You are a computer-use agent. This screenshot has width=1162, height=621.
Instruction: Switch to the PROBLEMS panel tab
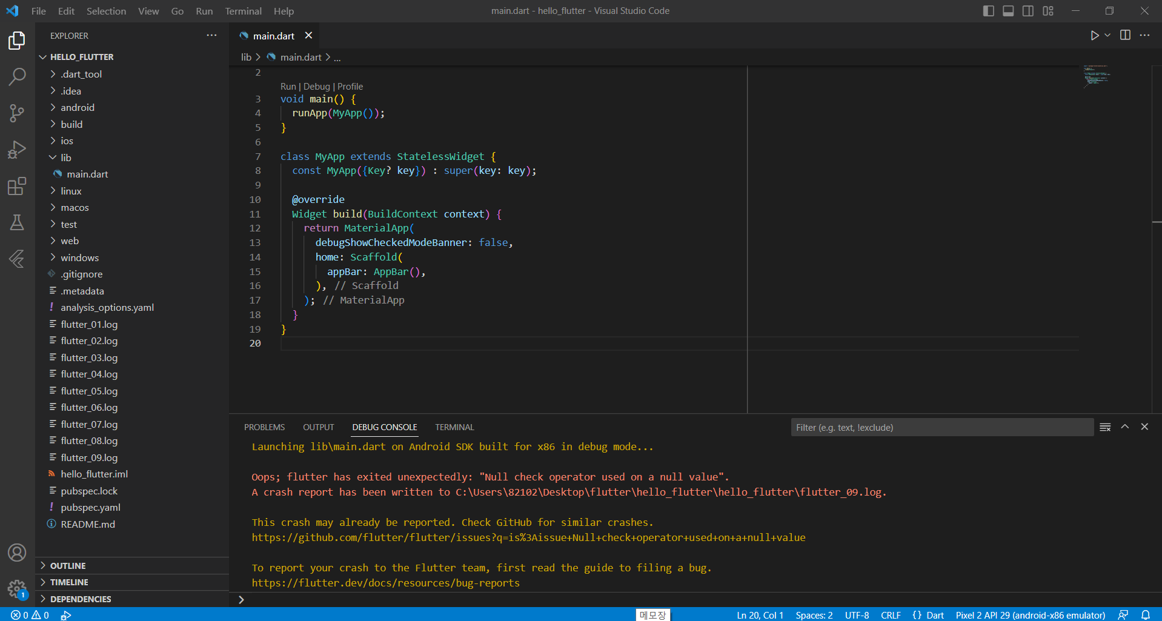[x=264, y=427]
